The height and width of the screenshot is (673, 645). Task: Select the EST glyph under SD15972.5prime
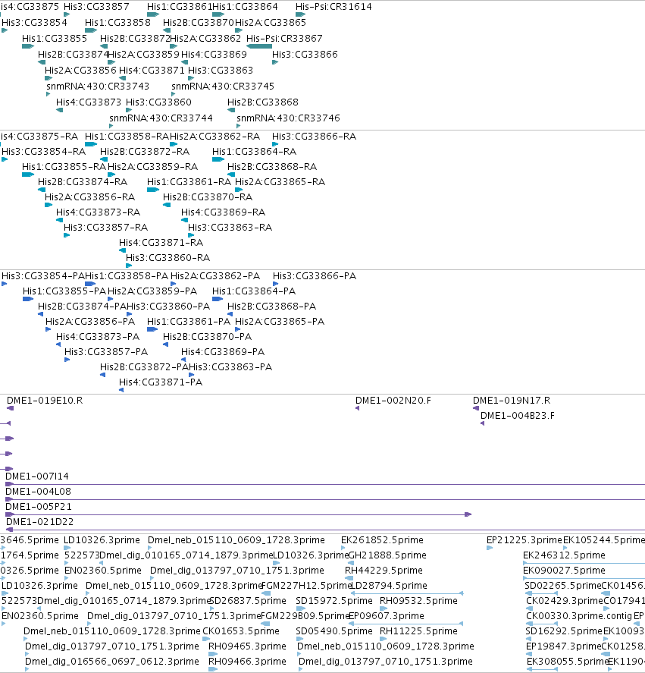coord(301,609)
